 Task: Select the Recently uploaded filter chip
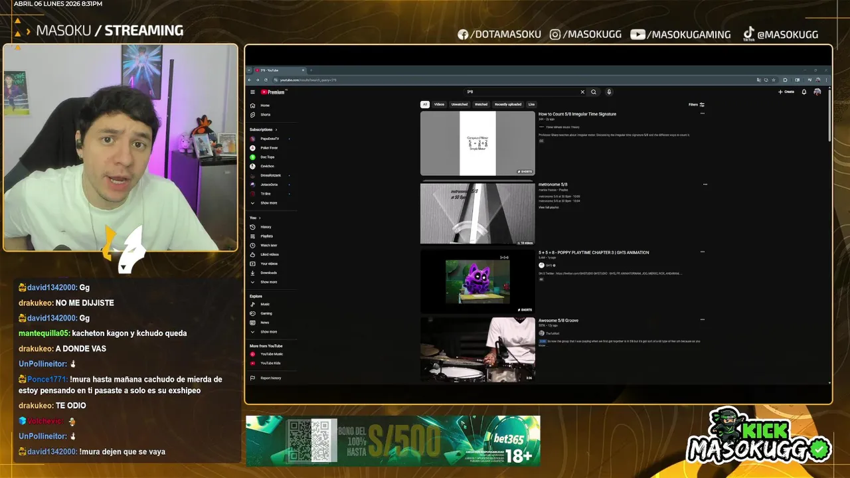(508, 104)
